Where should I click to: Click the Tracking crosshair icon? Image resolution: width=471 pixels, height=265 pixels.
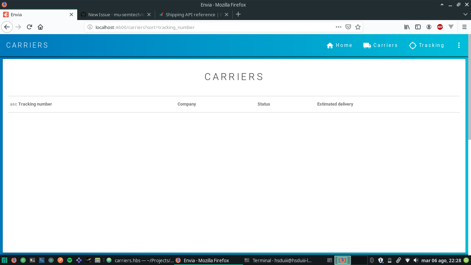click(412, 45)
